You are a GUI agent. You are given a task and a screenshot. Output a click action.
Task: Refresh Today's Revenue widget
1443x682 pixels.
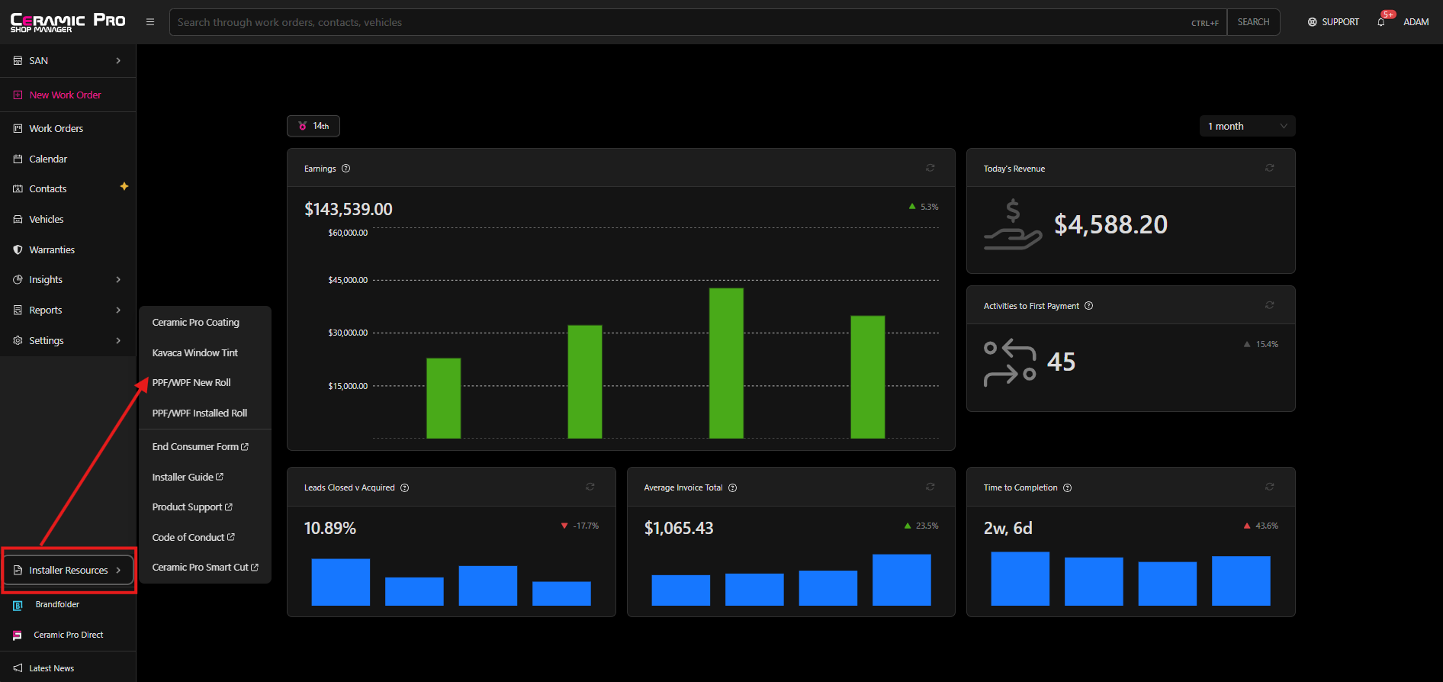1269,168
